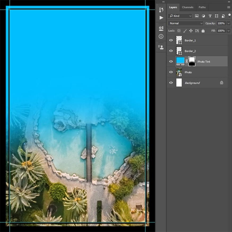Open the Layers panel flyout menu

coord(229,7)
